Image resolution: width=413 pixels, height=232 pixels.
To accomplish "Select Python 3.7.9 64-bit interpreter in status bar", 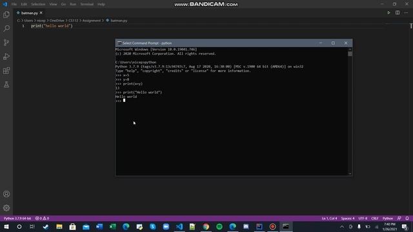I will pyautogui.click(x=17, y=218).
